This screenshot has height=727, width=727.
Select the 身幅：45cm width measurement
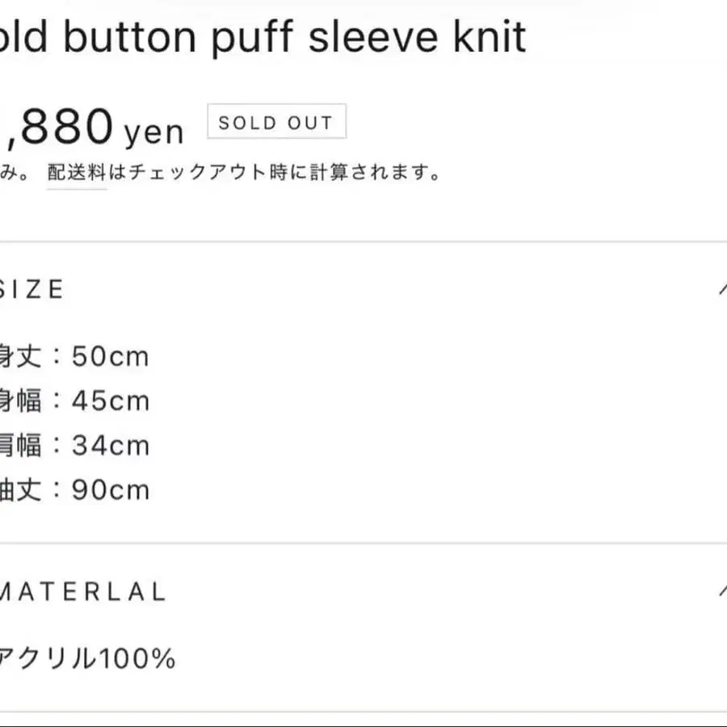pyautogui.click(x=75, y=401)
